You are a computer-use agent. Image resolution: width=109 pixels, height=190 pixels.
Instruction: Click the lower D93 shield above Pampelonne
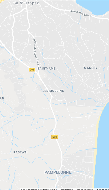(54, 137)
